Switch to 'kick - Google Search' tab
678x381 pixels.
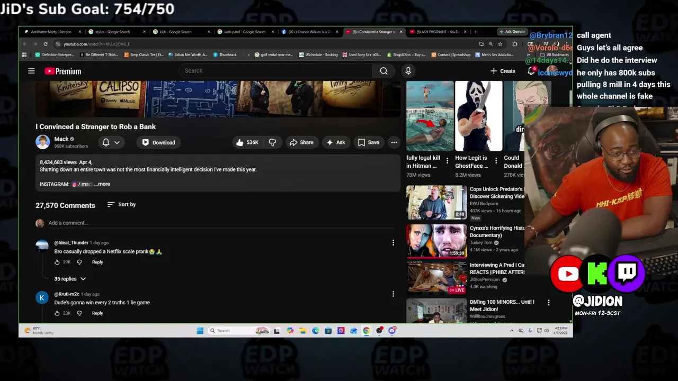180,32
